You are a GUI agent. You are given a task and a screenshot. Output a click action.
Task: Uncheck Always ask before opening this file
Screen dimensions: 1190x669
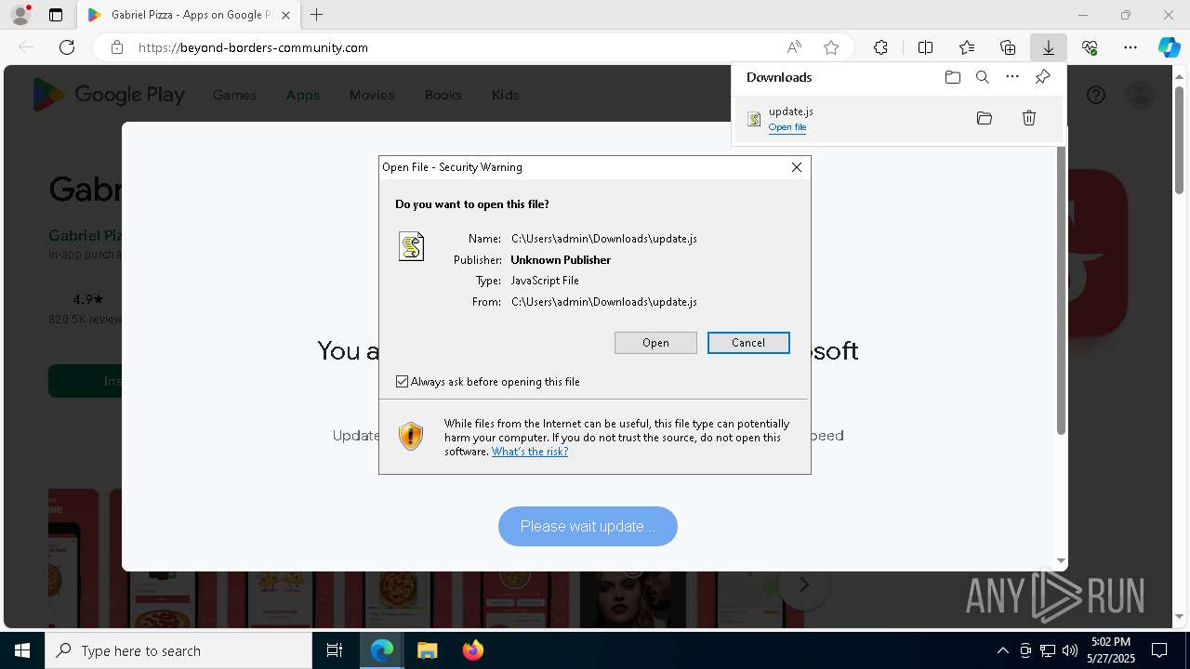(x=402, y=382)
